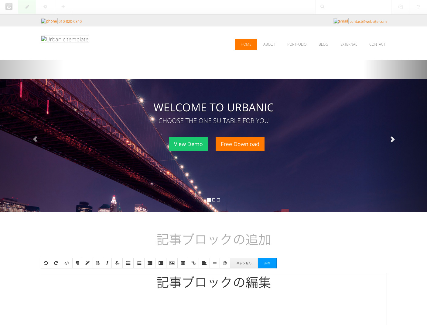Go to PORTFOLIO menu item
This screenshot has height=325, width=427.
[x=297, y=44]
